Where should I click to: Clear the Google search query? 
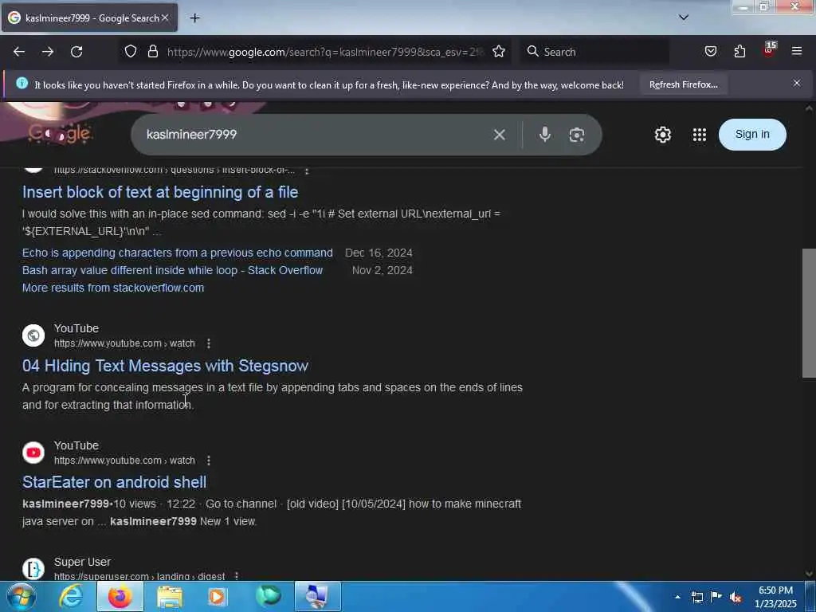click(499, 135)
